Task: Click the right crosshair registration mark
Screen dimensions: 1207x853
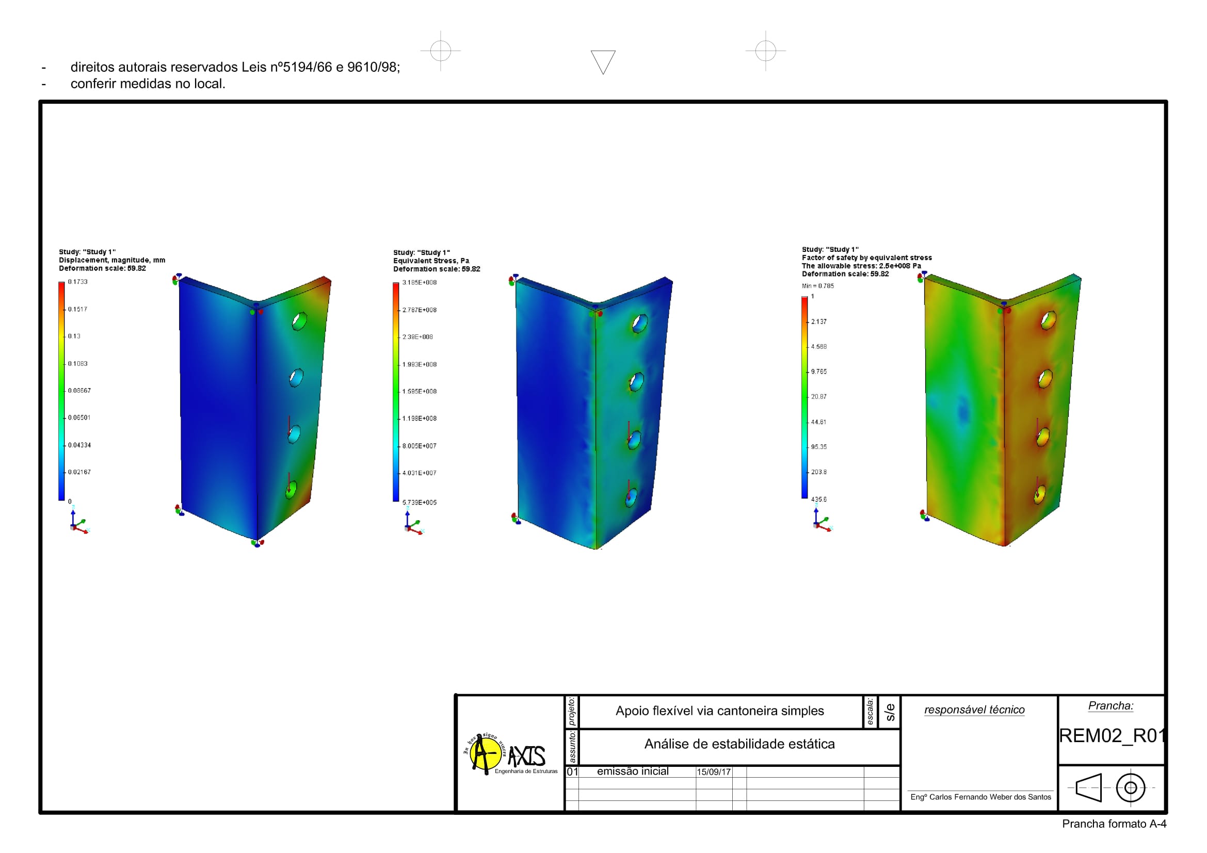Action: (765, 51)
